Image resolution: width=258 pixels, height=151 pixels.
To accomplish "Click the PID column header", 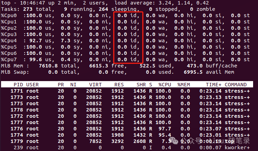I will coord(18,85).
